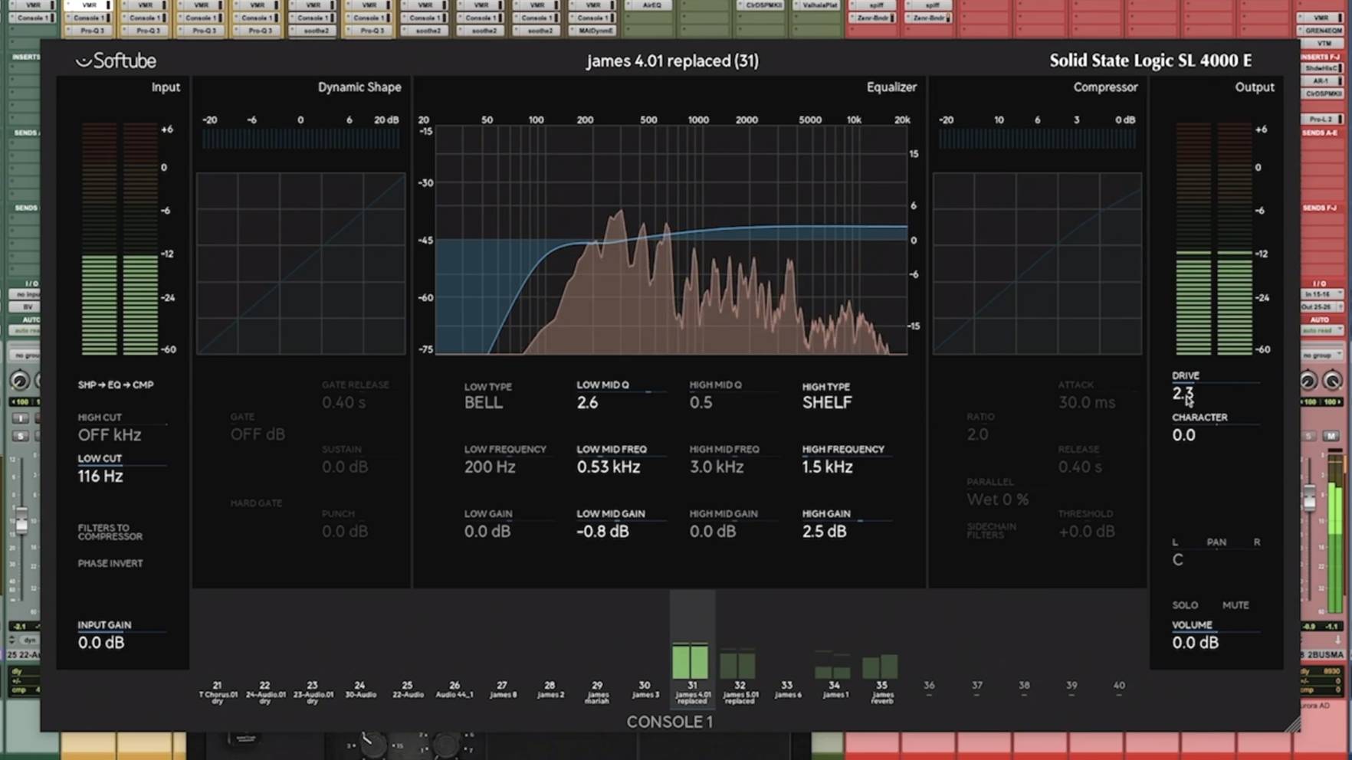Screen dimensions: 1352x760
Task: Click the Low Frequency 200 Hz value
Action: (490, 467)
